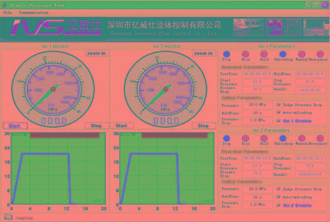Click the No.2 HoldTime setting field
330x222 pixels.
(258, 197)
